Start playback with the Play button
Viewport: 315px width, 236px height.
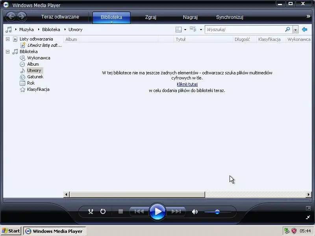click(157, 212)
